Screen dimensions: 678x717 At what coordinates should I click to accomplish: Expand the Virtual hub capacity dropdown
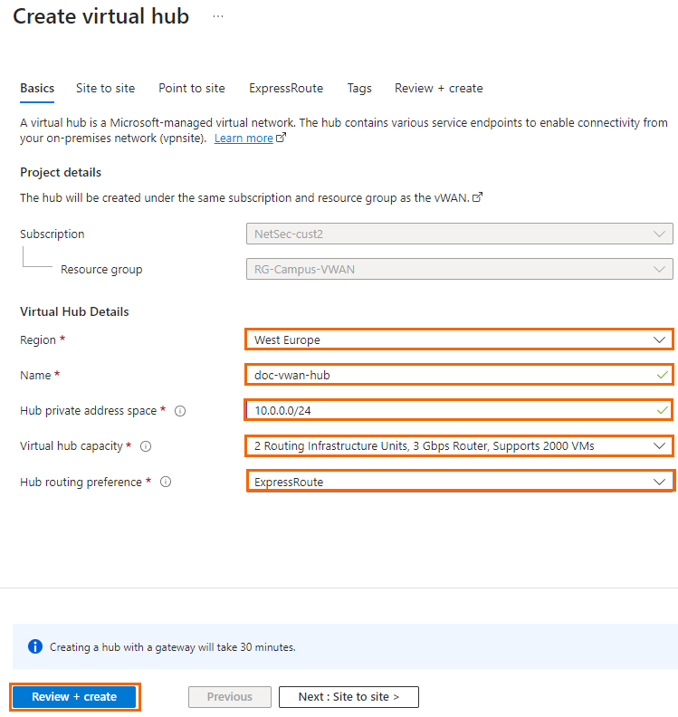(458, 446)
